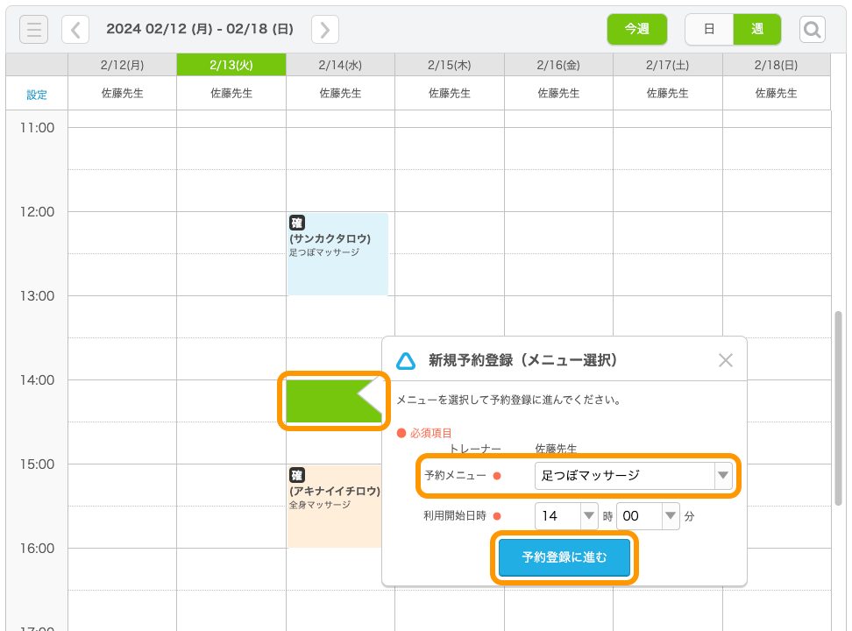852x631 pixels.
Task: Click the vertical scrollbar thumb
Action: point(838,394)
